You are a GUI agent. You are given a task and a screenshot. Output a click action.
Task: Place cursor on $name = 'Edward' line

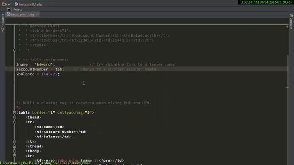pyautogui.click(x=35, y=64)
